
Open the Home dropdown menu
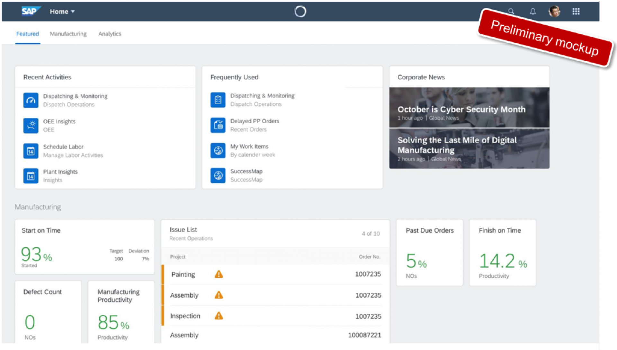[62, 12]
